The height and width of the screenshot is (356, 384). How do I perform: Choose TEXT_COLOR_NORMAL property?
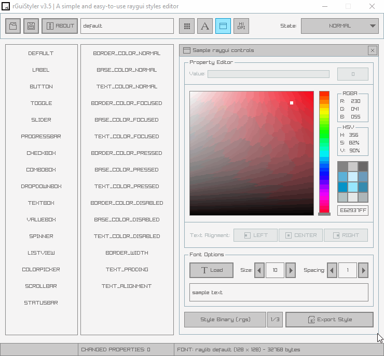point(127,87)
